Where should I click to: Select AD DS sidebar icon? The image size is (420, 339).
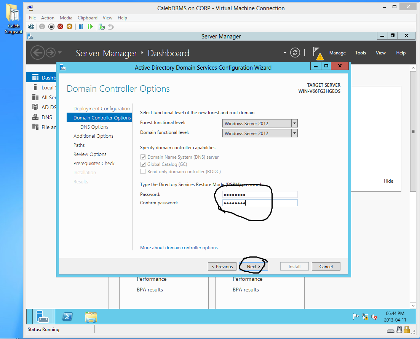point(35,107)
